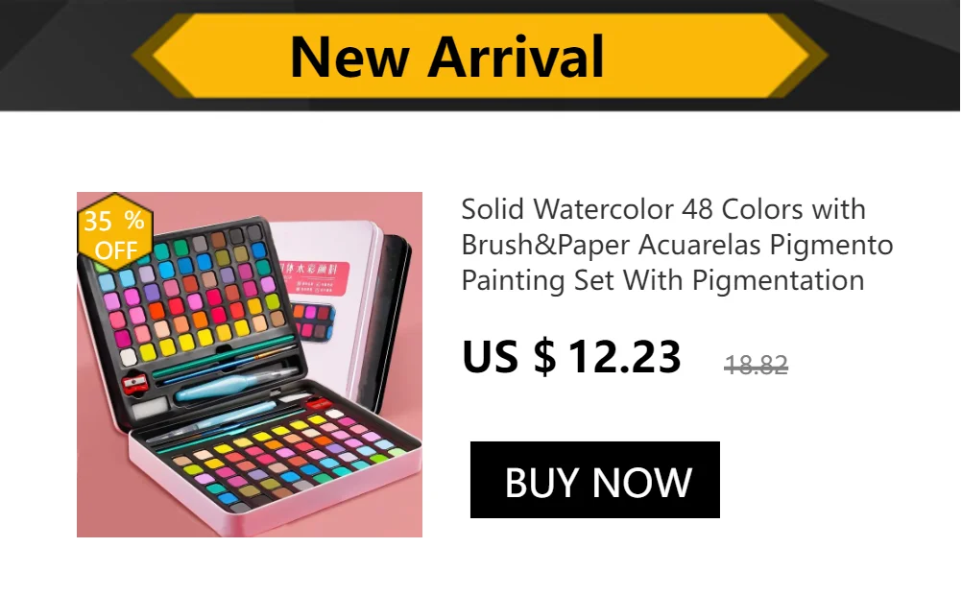Screen dimensions: 962x595
Task: Click the Painting Set With Pigmentation text line
Action: coord(662,280)
